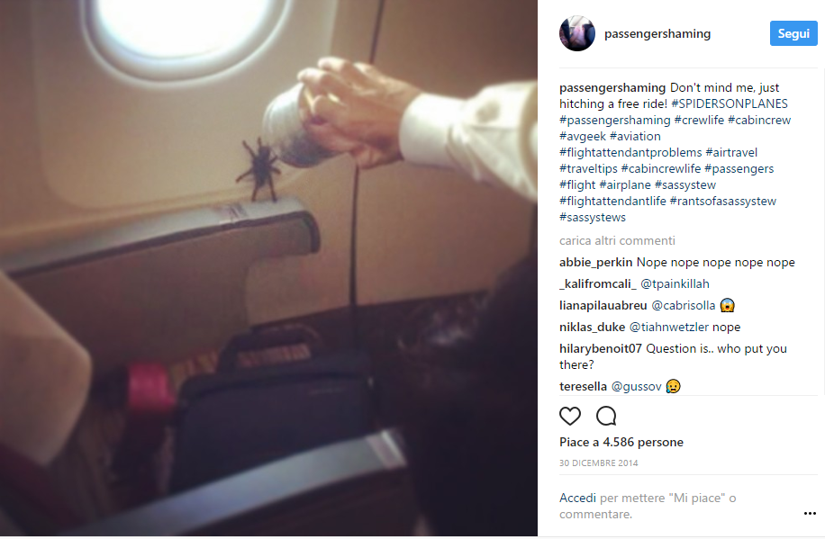Screen dimensions: 825x539
Task: Open hilarybenoit07's profile link
Action: 601,348
